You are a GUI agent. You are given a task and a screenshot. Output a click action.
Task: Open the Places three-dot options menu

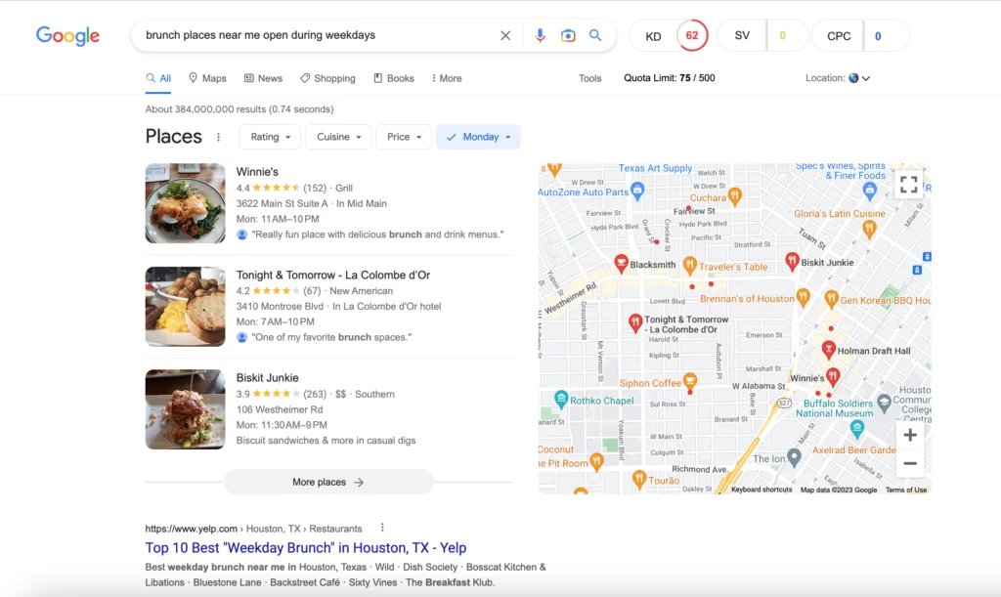click(218, 137)
